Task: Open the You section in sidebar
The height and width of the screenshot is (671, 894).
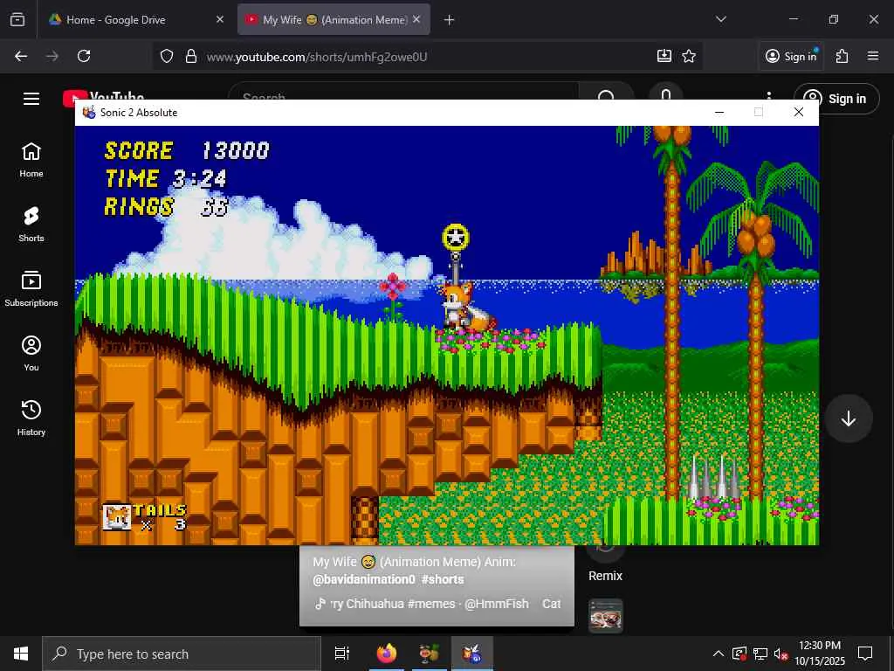Action: (x=31, y=354)
